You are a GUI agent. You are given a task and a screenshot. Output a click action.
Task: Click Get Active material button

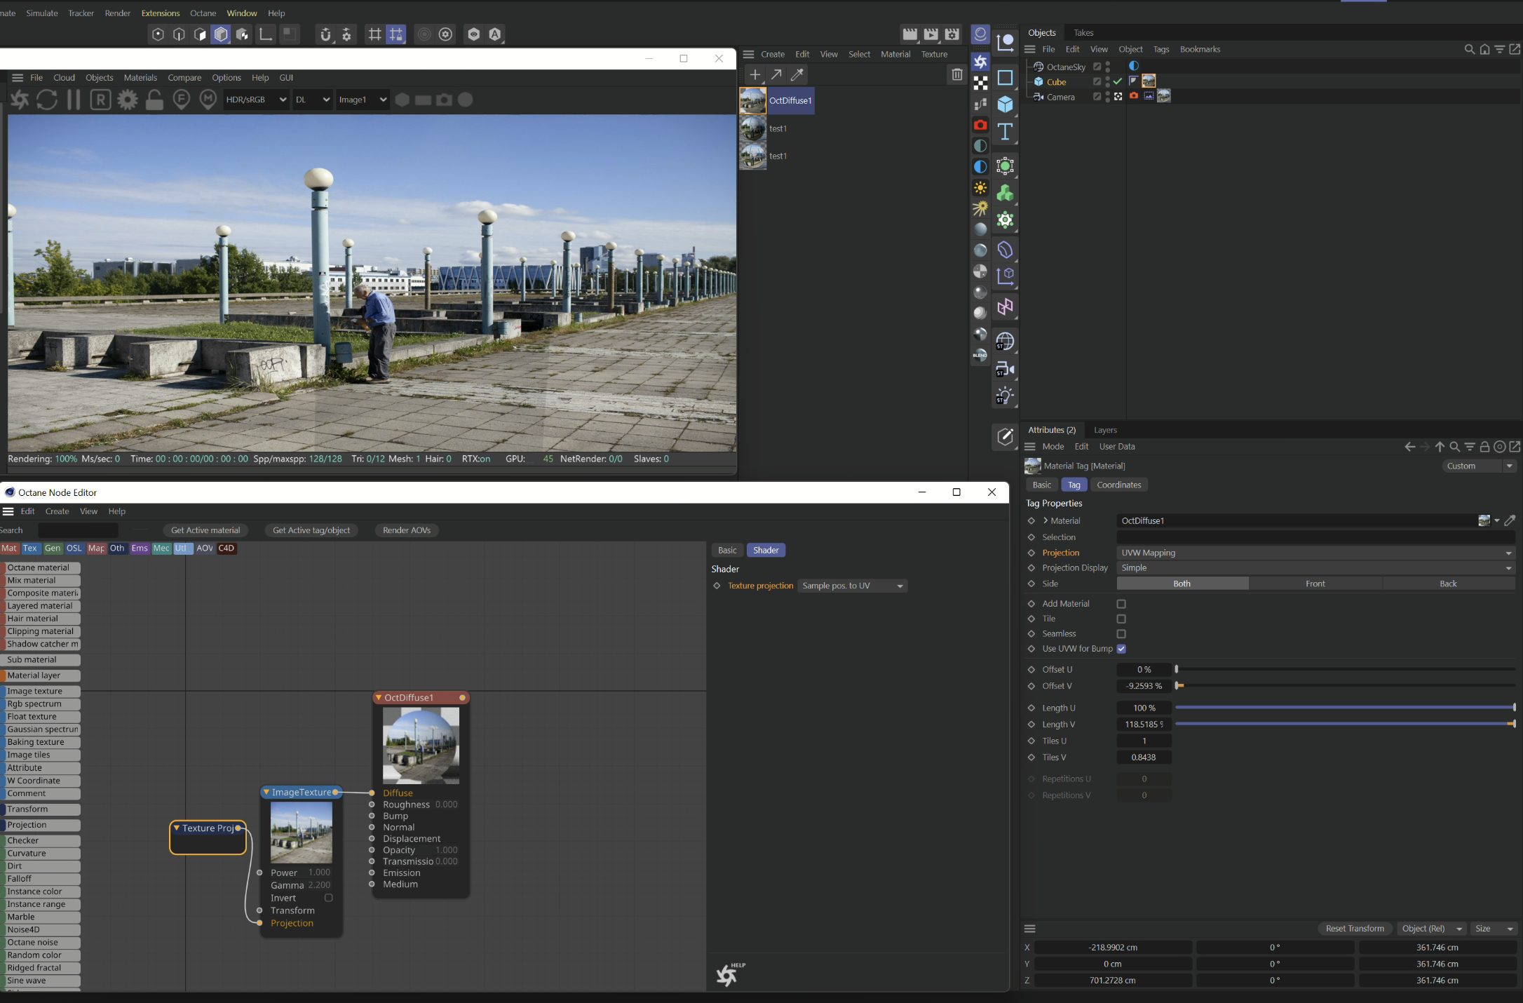pyautogui.click(x=205, y=530)
